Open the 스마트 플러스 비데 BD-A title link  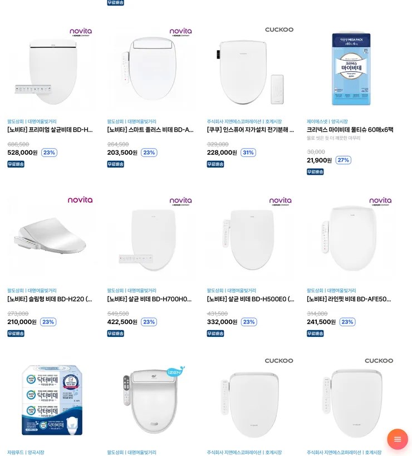tap(150, 130)
